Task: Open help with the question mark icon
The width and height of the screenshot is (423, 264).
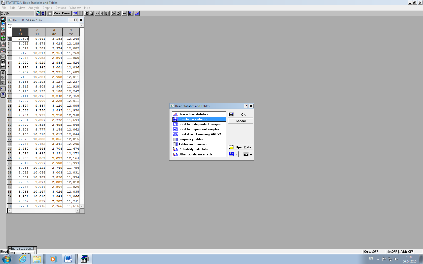Action: pos(3,95)
